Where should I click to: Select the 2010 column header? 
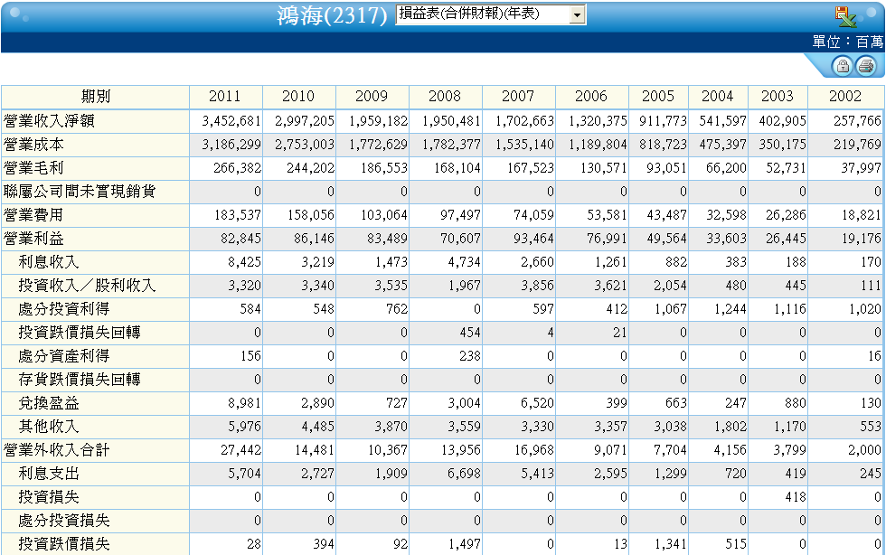point(298,97)
